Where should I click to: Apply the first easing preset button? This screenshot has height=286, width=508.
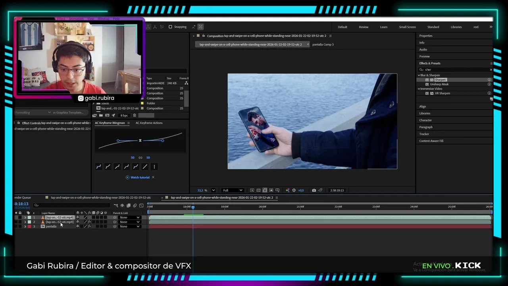tap(98, 167)
